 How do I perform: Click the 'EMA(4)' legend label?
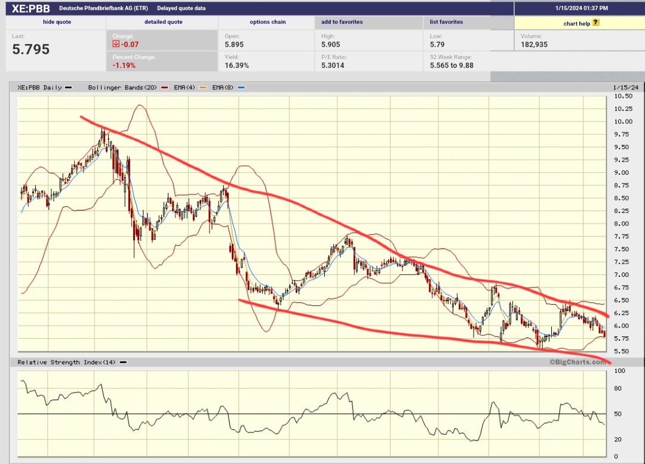pyautogui.click(x=185, y=88)
